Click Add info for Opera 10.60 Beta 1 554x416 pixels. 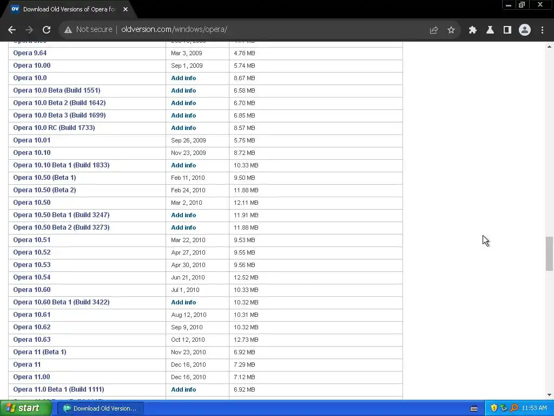(183, 302)
